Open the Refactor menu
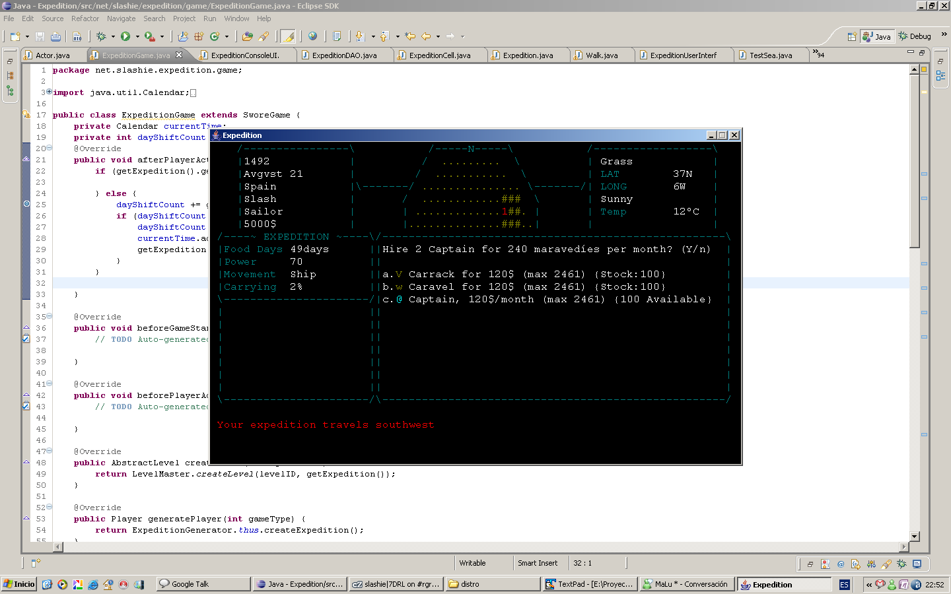 (85, 18)
